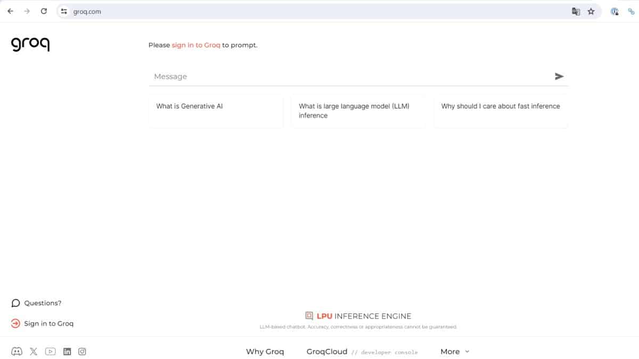Open the X (Twitter) social icon

click(x=34, y=352)
